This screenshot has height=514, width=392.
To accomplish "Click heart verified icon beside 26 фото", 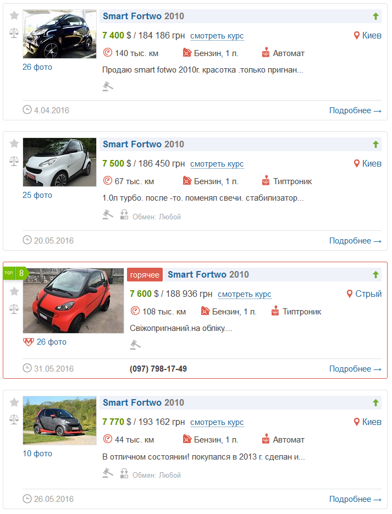I will pos(29,342).
